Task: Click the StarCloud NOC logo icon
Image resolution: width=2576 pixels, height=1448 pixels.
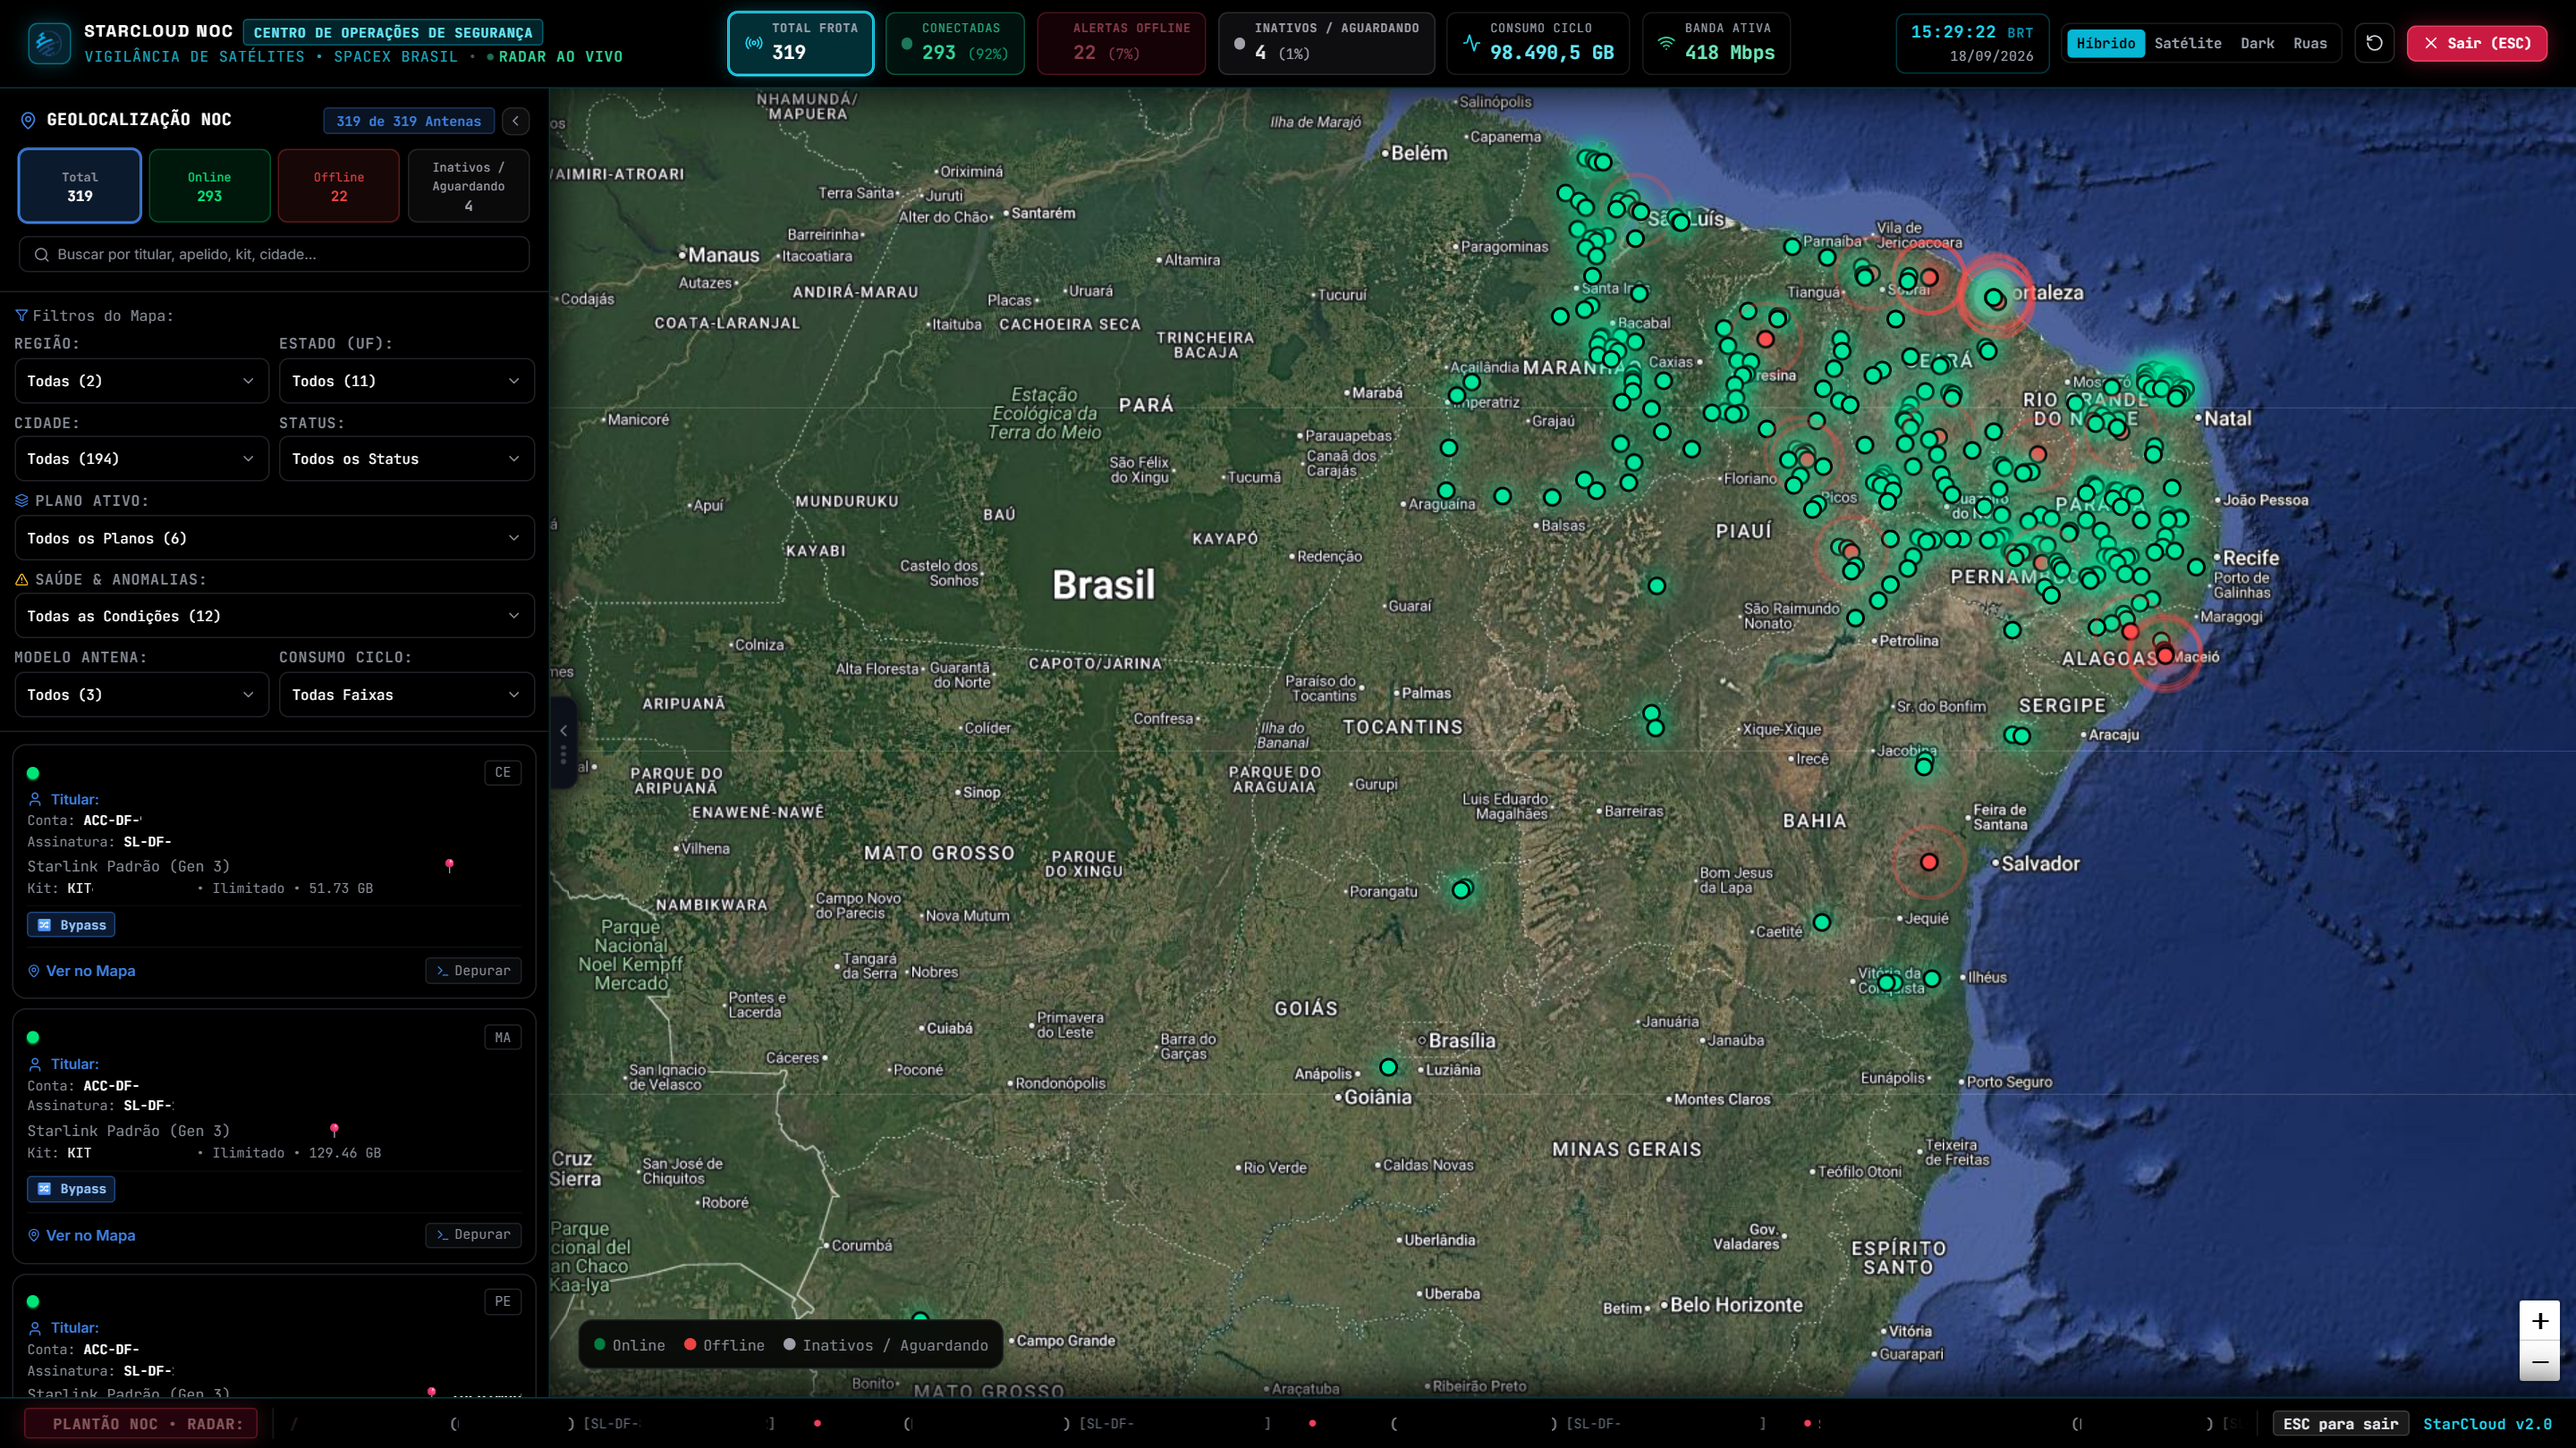Action: point(49,43)
